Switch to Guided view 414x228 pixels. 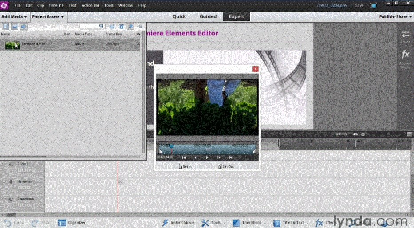coord(208,16)
